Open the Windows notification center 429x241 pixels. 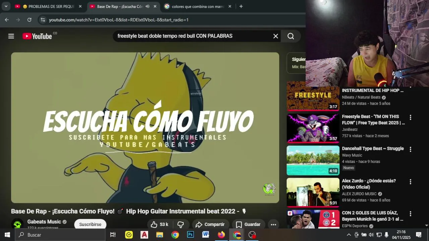point(419,235)
